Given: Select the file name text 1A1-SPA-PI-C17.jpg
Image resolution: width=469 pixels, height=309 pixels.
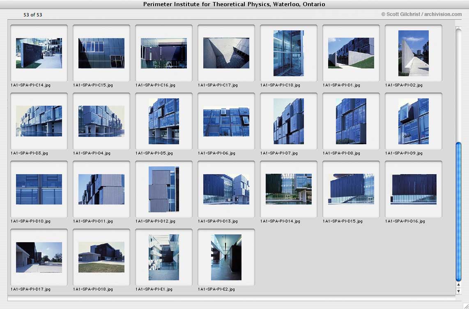Looking at the screenshot, I should [218, 85].
